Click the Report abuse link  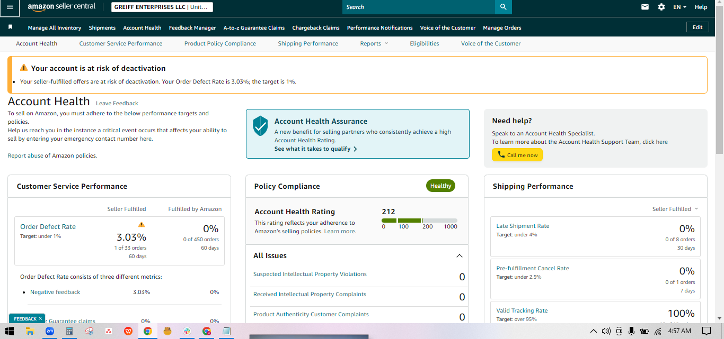(25, 155)
